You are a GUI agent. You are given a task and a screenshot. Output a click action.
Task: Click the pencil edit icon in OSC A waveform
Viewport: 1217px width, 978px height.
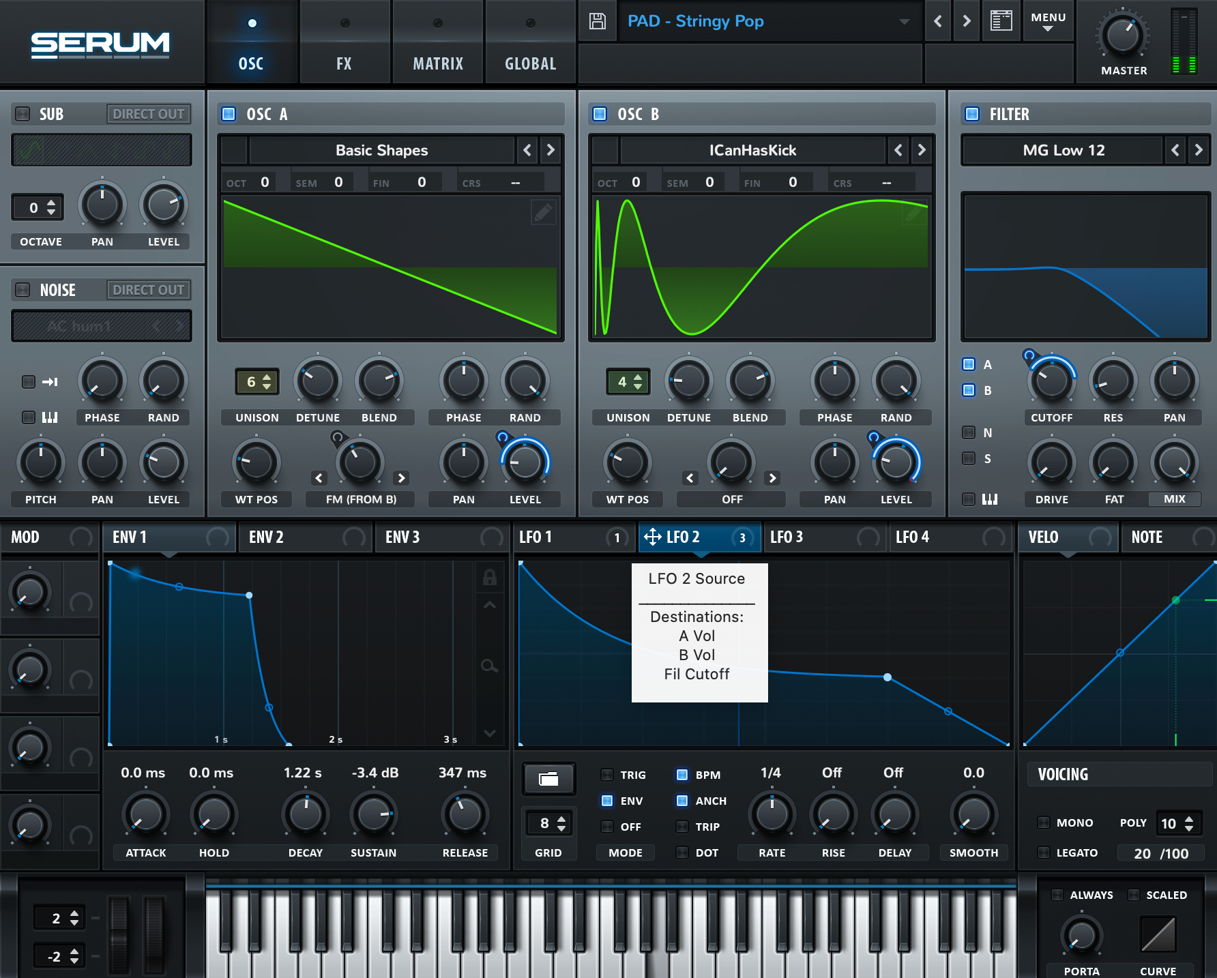click(543, 213)
